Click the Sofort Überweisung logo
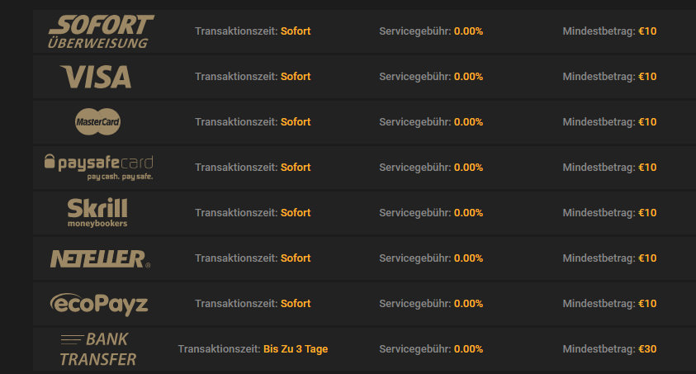 click(101, 31)
